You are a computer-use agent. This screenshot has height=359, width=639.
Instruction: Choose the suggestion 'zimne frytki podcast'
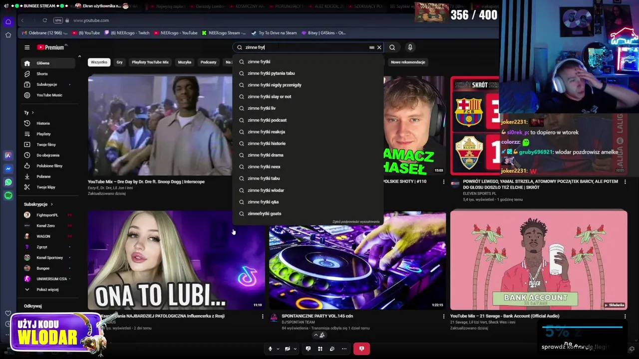coord(308,120)
